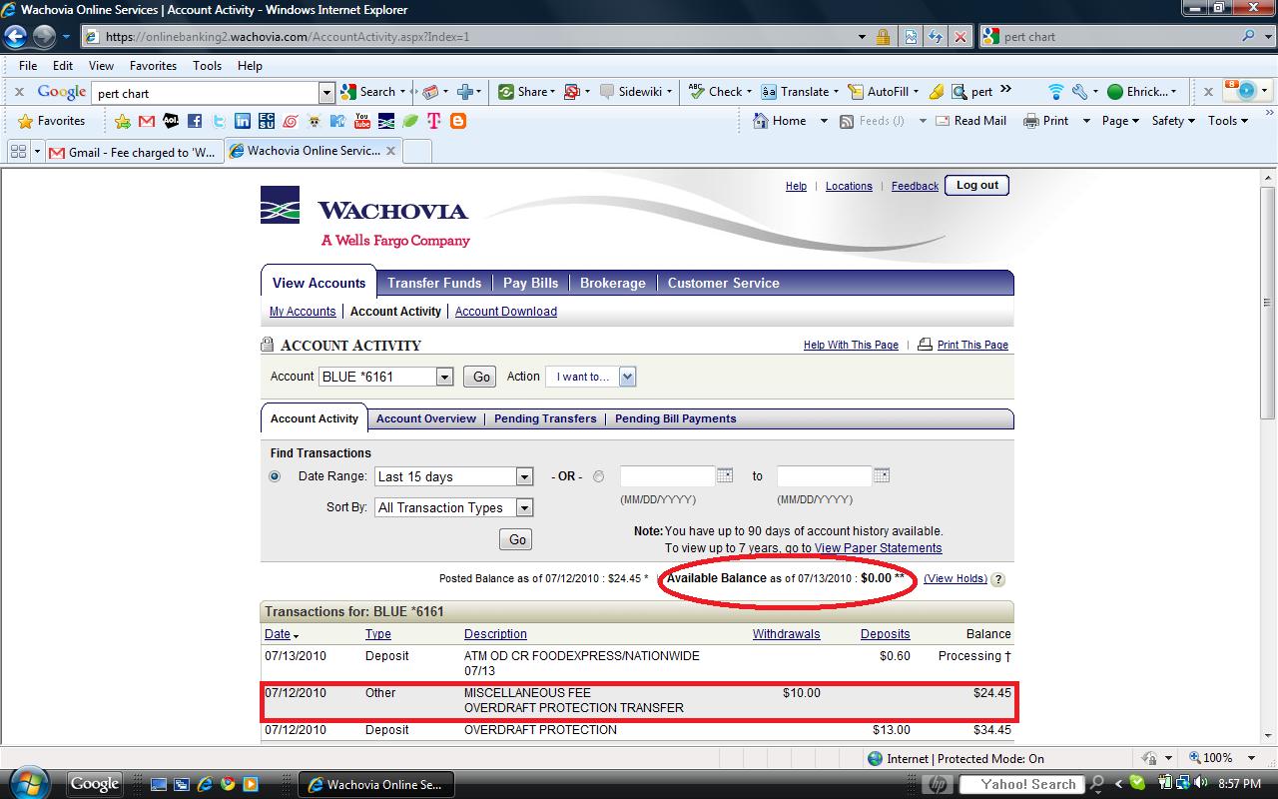Open the pink T-Mobile favorites icon
1278x799 pixels.
tap(434, 121)
